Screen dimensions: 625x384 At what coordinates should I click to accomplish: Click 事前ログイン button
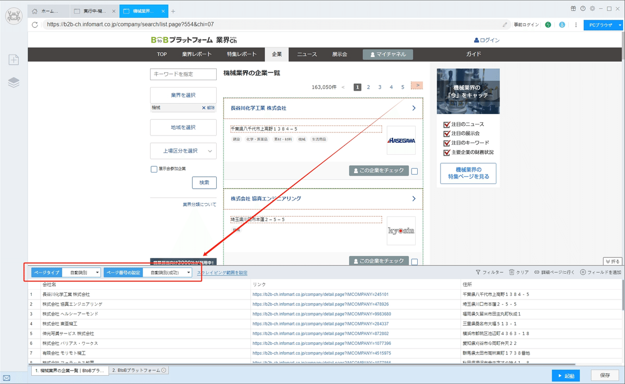point(527,24)
